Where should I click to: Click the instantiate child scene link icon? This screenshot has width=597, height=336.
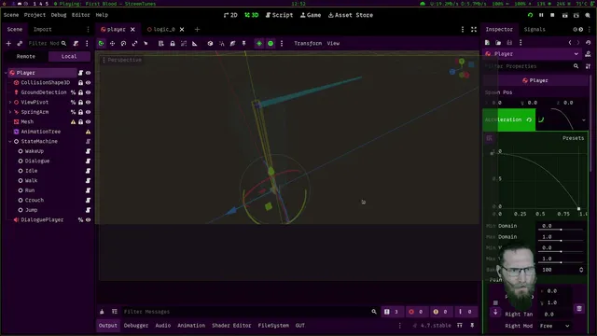(x=20, y=44)
